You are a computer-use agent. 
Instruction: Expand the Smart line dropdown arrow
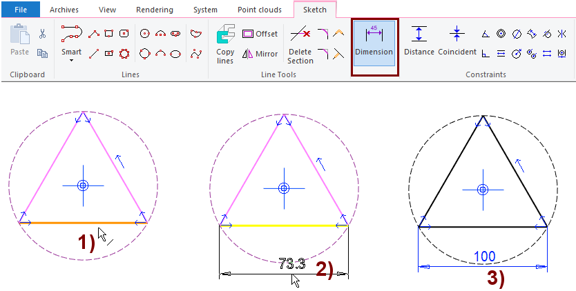(x=71, y=61)
